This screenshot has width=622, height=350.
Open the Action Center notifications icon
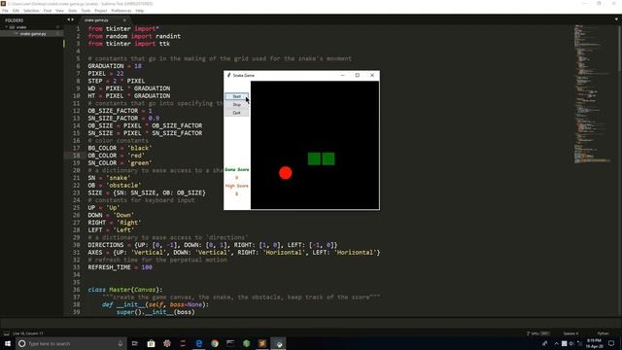[611, 343]
